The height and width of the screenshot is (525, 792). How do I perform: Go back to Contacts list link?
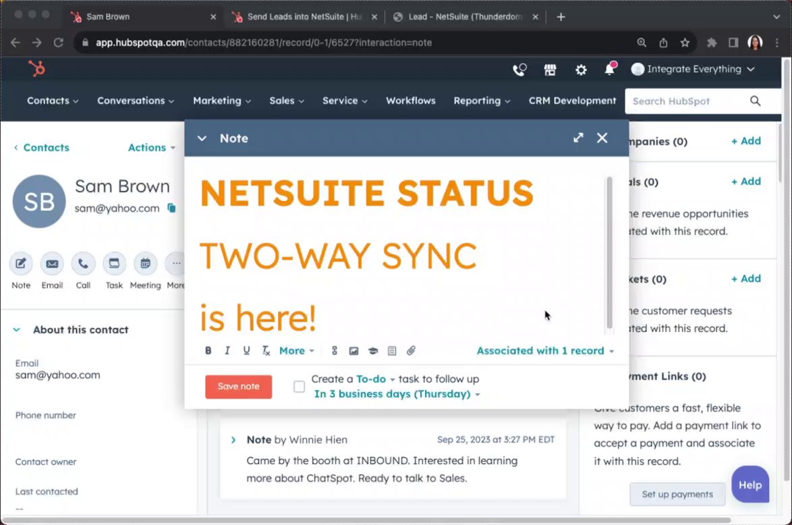pyautogui.click(x=41, y=148)
